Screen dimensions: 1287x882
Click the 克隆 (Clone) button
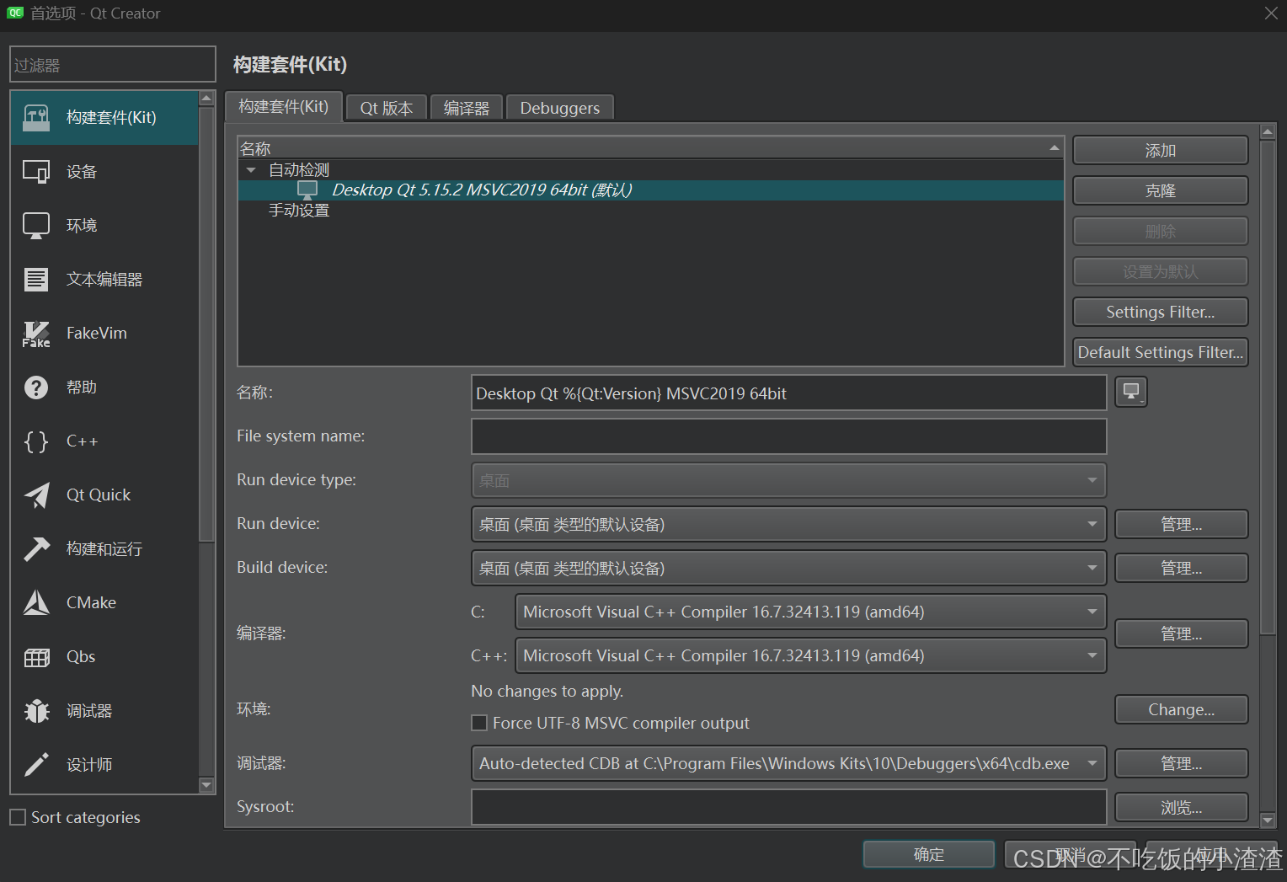tap(1160, 190)
